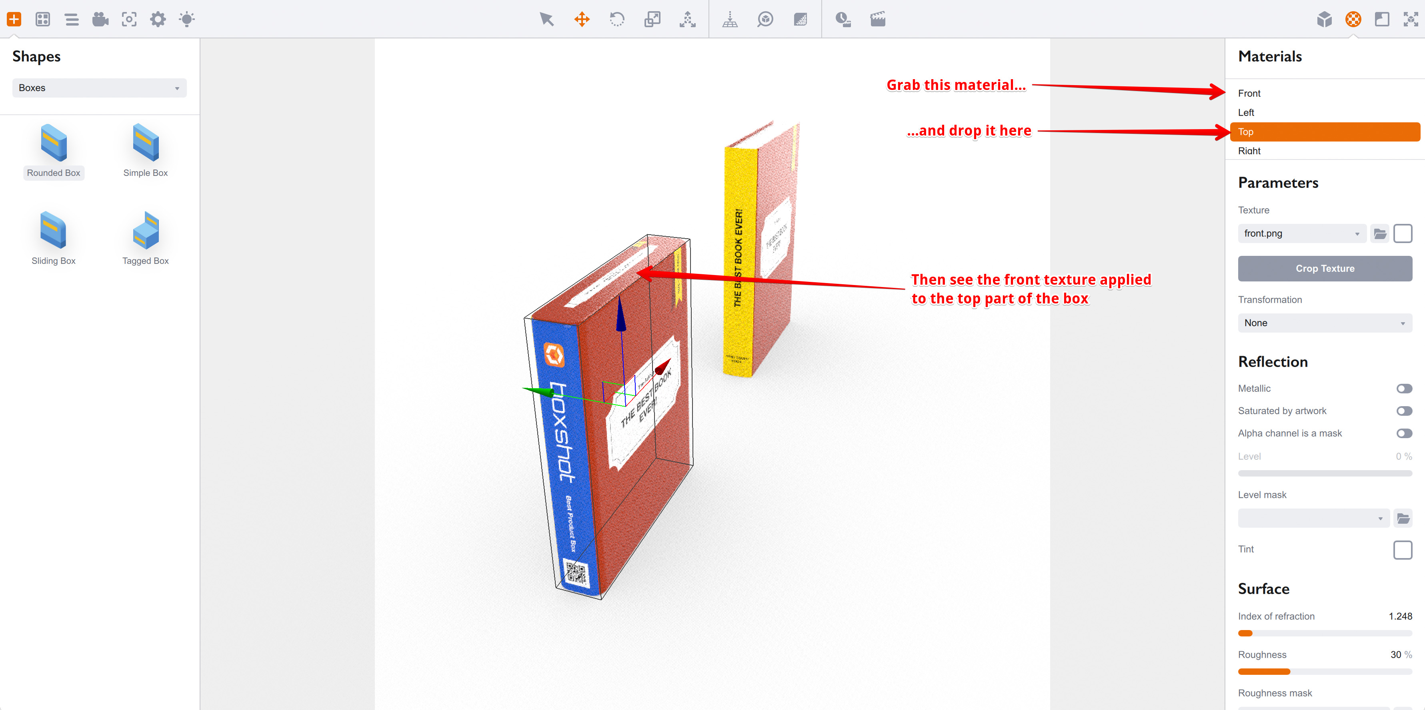Open the Level mask folder browser
Screen dimensions: 1425x710
point(1403,518)
